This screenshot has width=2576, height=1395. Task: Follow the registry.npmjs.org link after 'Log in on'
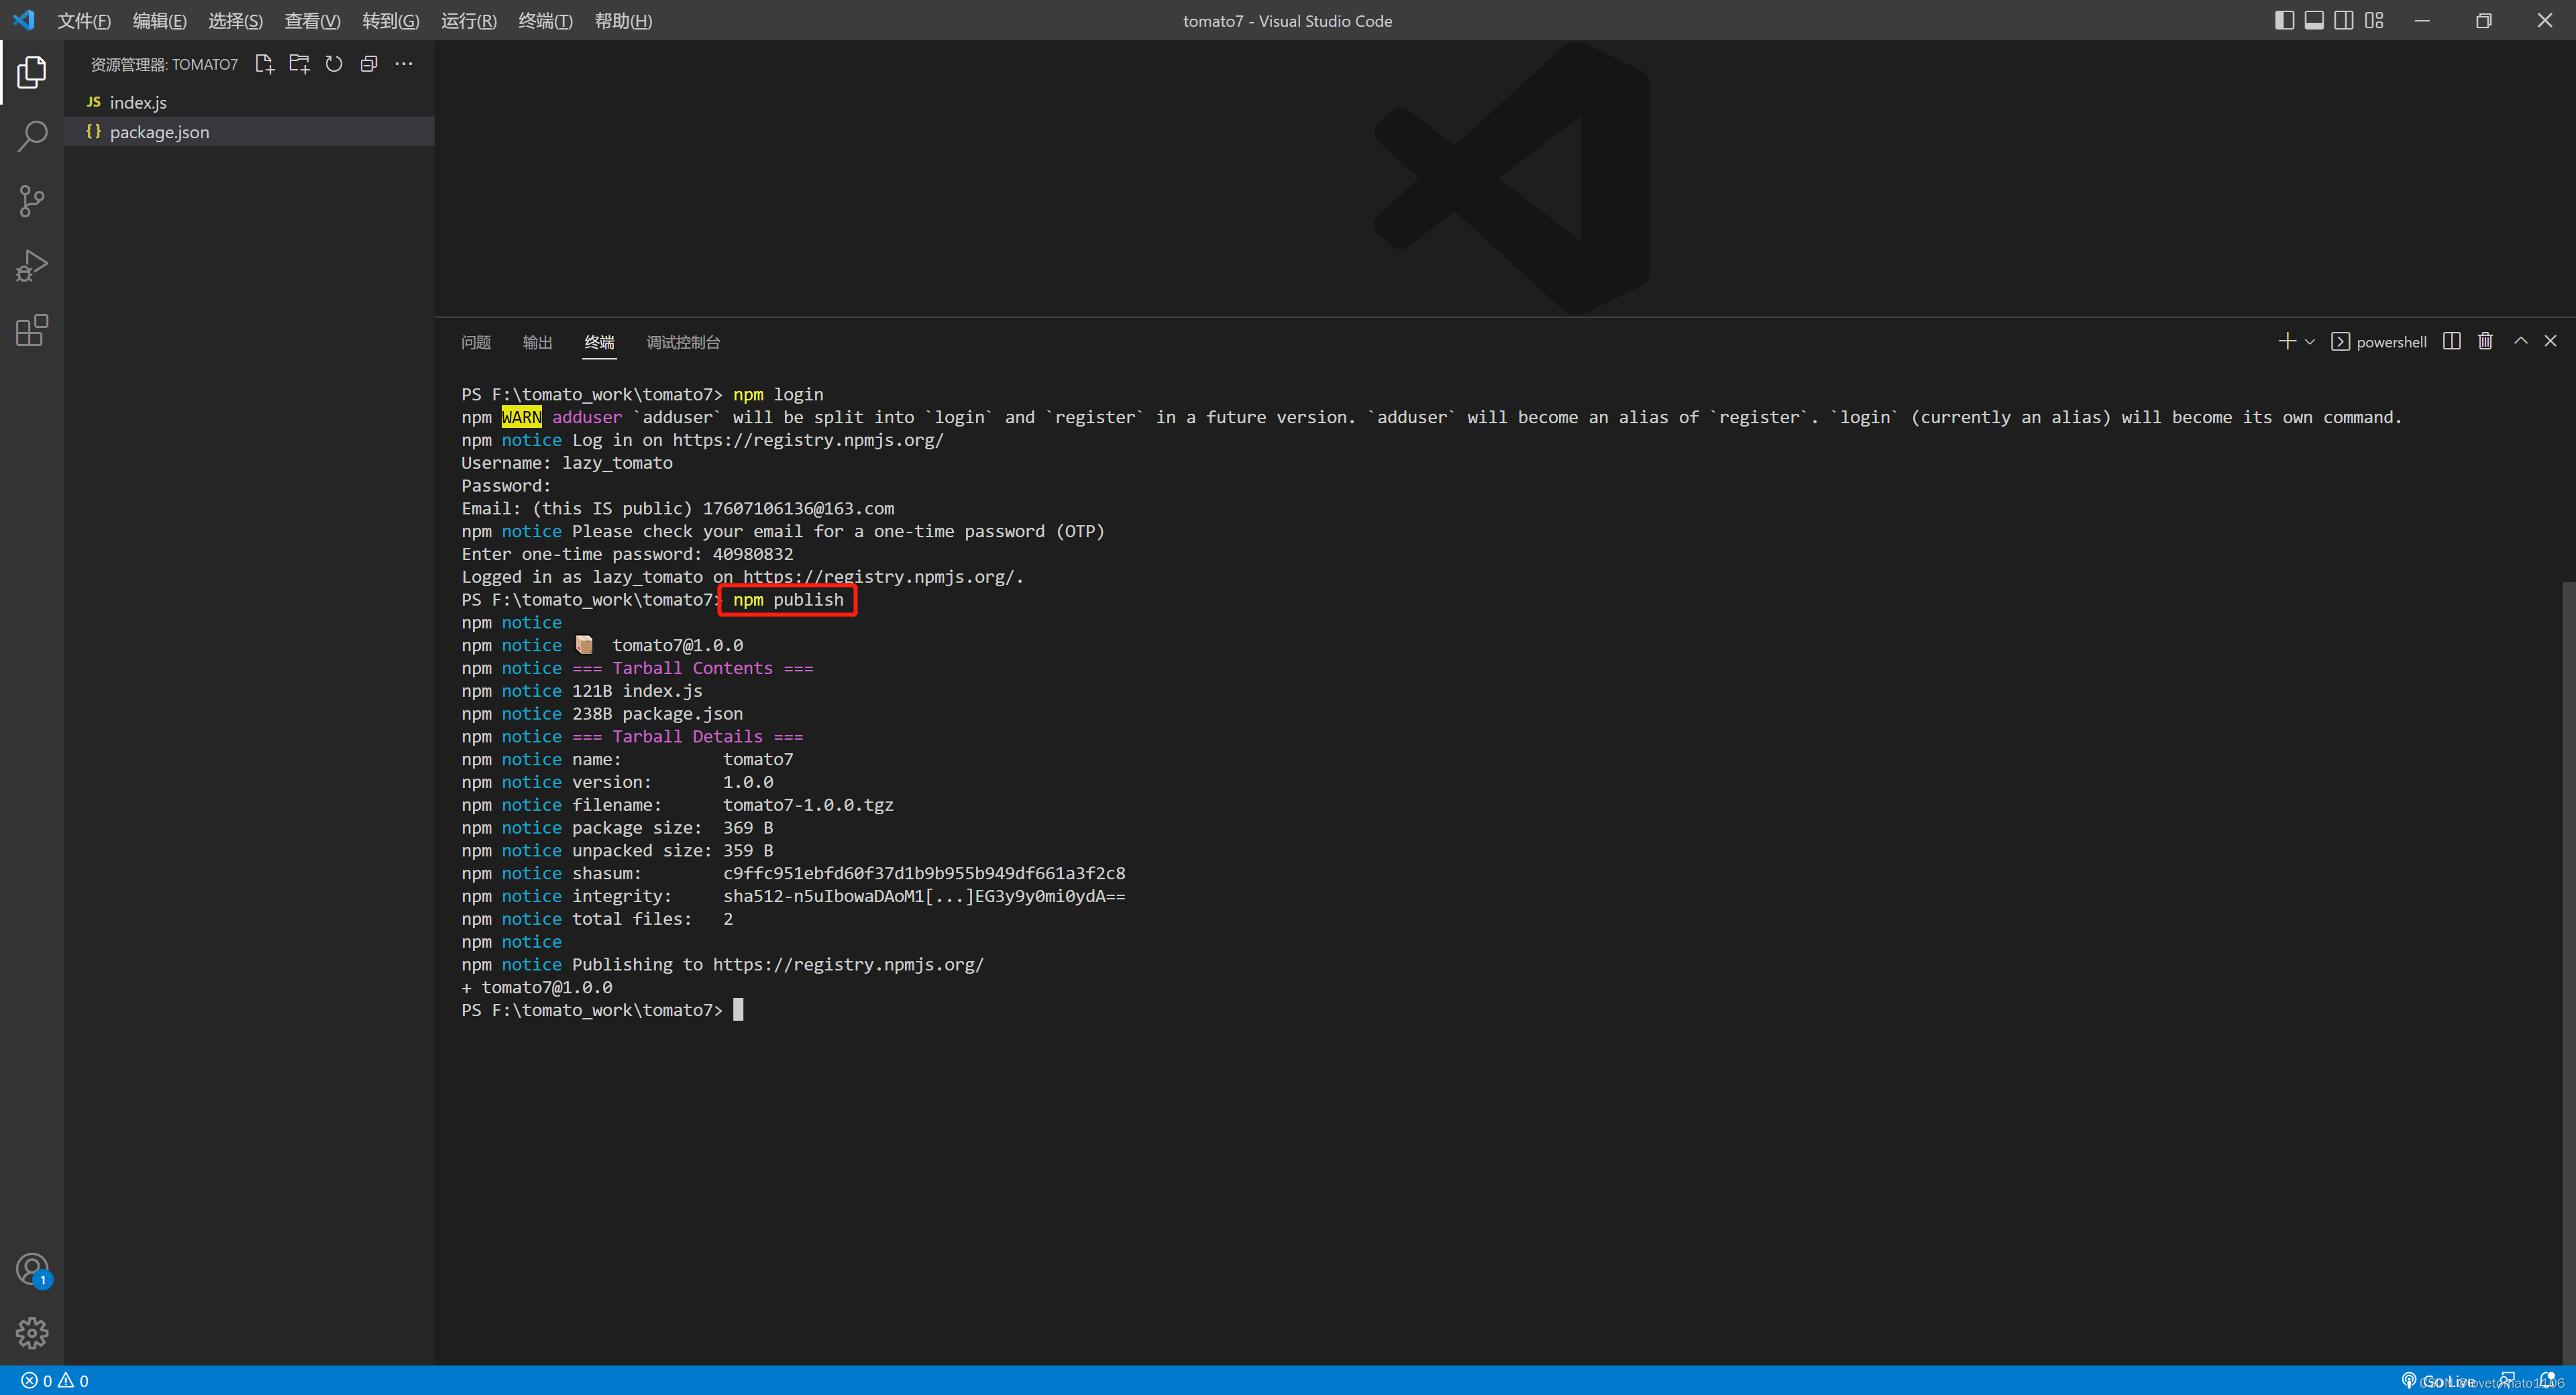807,440
